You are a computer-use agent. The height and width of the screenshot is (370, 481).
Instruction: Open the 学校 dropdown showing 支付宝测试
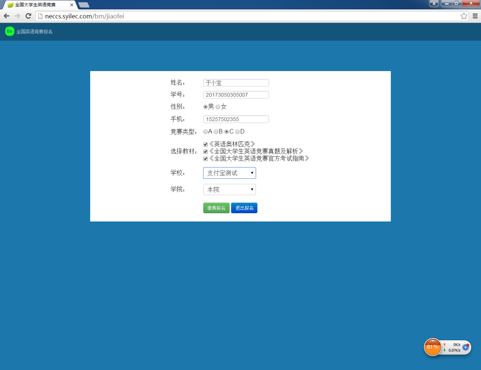click(x=229, y=173)
